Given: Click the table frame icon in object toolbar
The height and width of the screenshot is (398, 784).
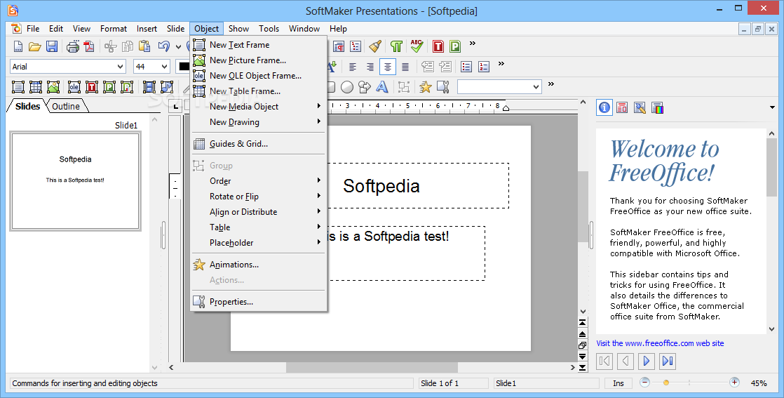Looking at the screenshot, I should (36, 87).
